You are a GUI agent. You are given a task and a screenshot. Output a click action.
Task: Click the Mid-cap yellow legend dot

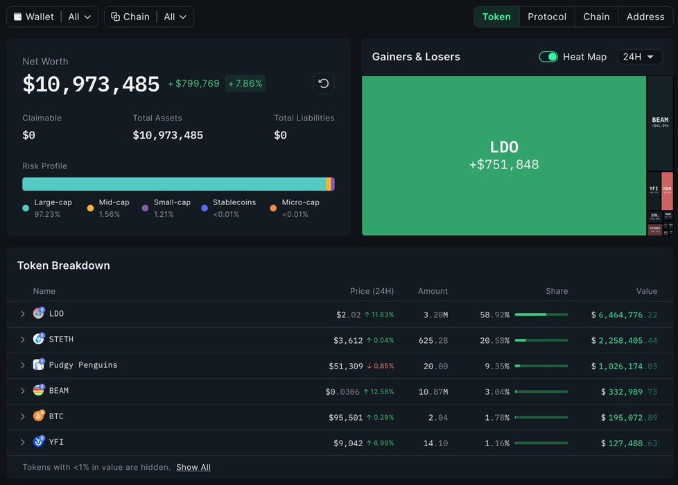point(90,208)
